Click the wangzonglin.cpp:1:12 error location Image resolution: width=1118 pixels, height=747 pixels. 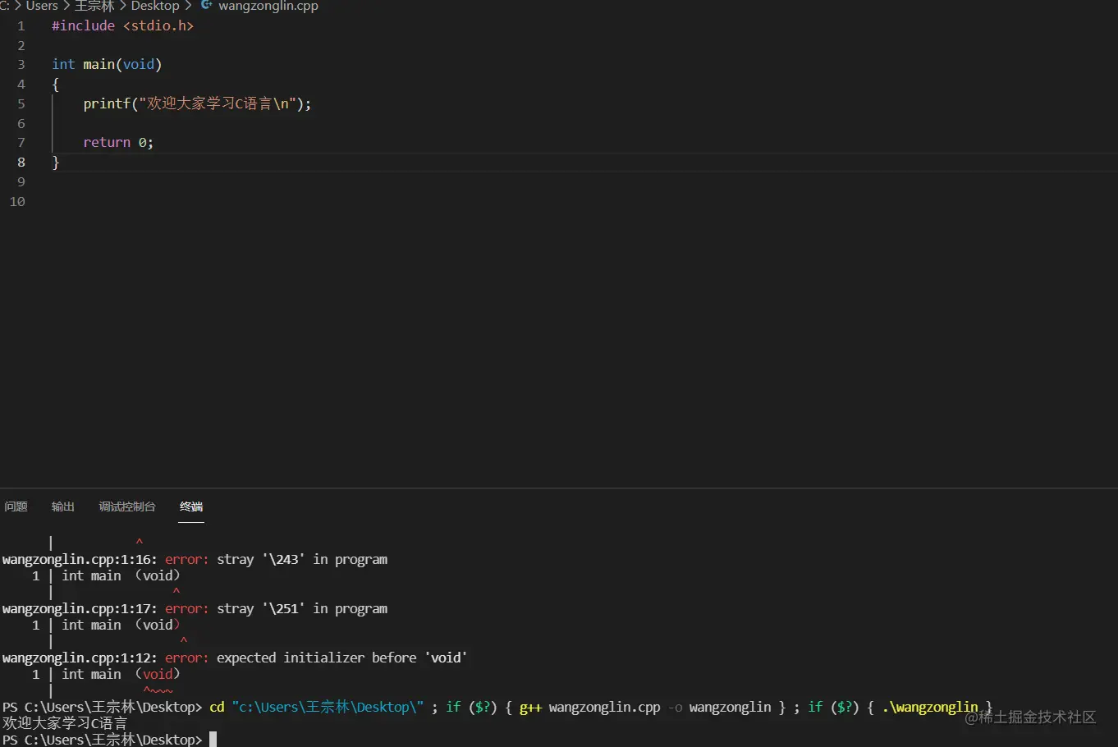(x=80, y=658)
